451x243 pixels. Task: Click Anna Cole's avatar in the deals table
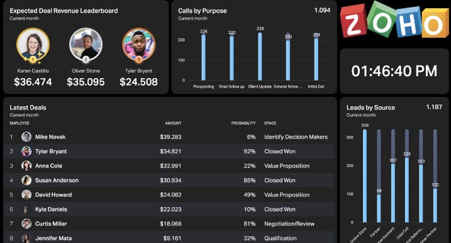(x=26, y=166)
